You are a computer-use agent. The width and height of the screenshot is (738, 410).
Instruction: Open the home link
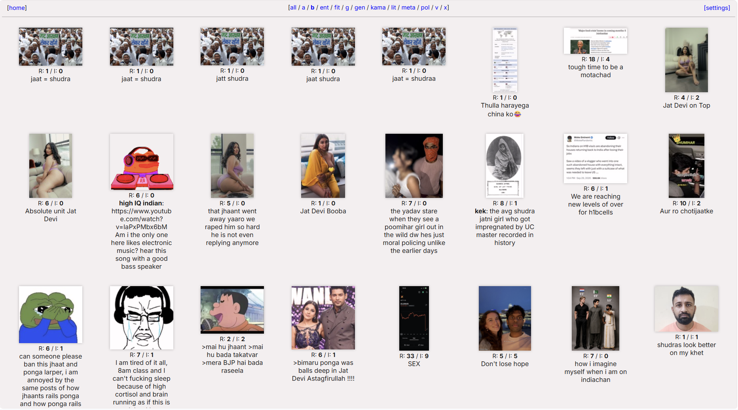click(17, 8)
